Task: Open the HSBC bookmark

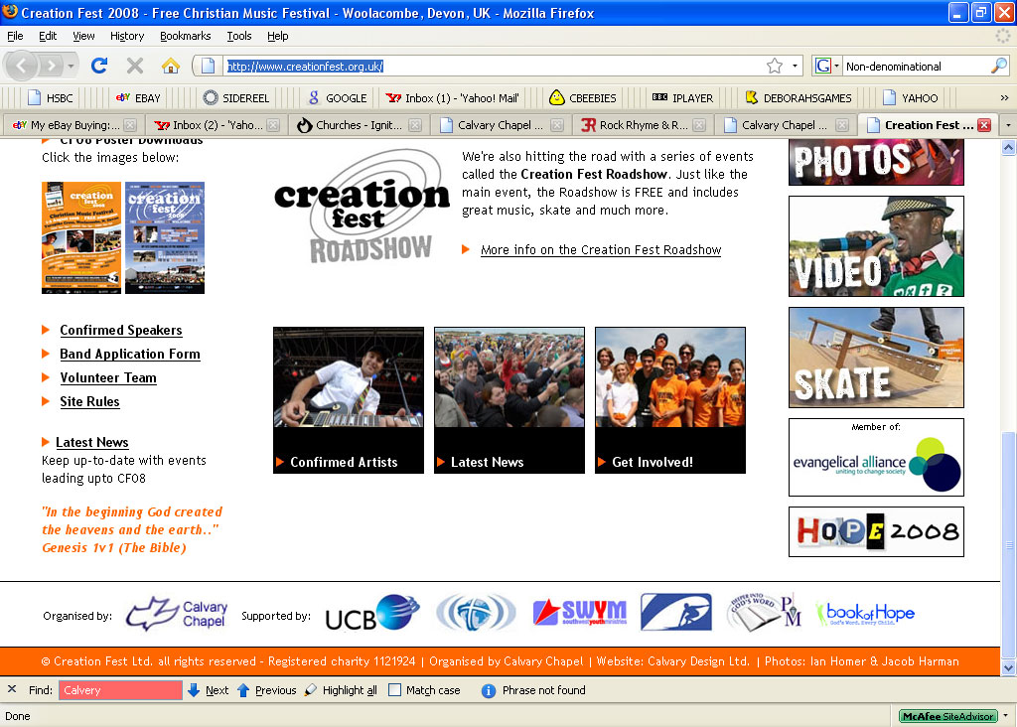Action: [50, 98]
